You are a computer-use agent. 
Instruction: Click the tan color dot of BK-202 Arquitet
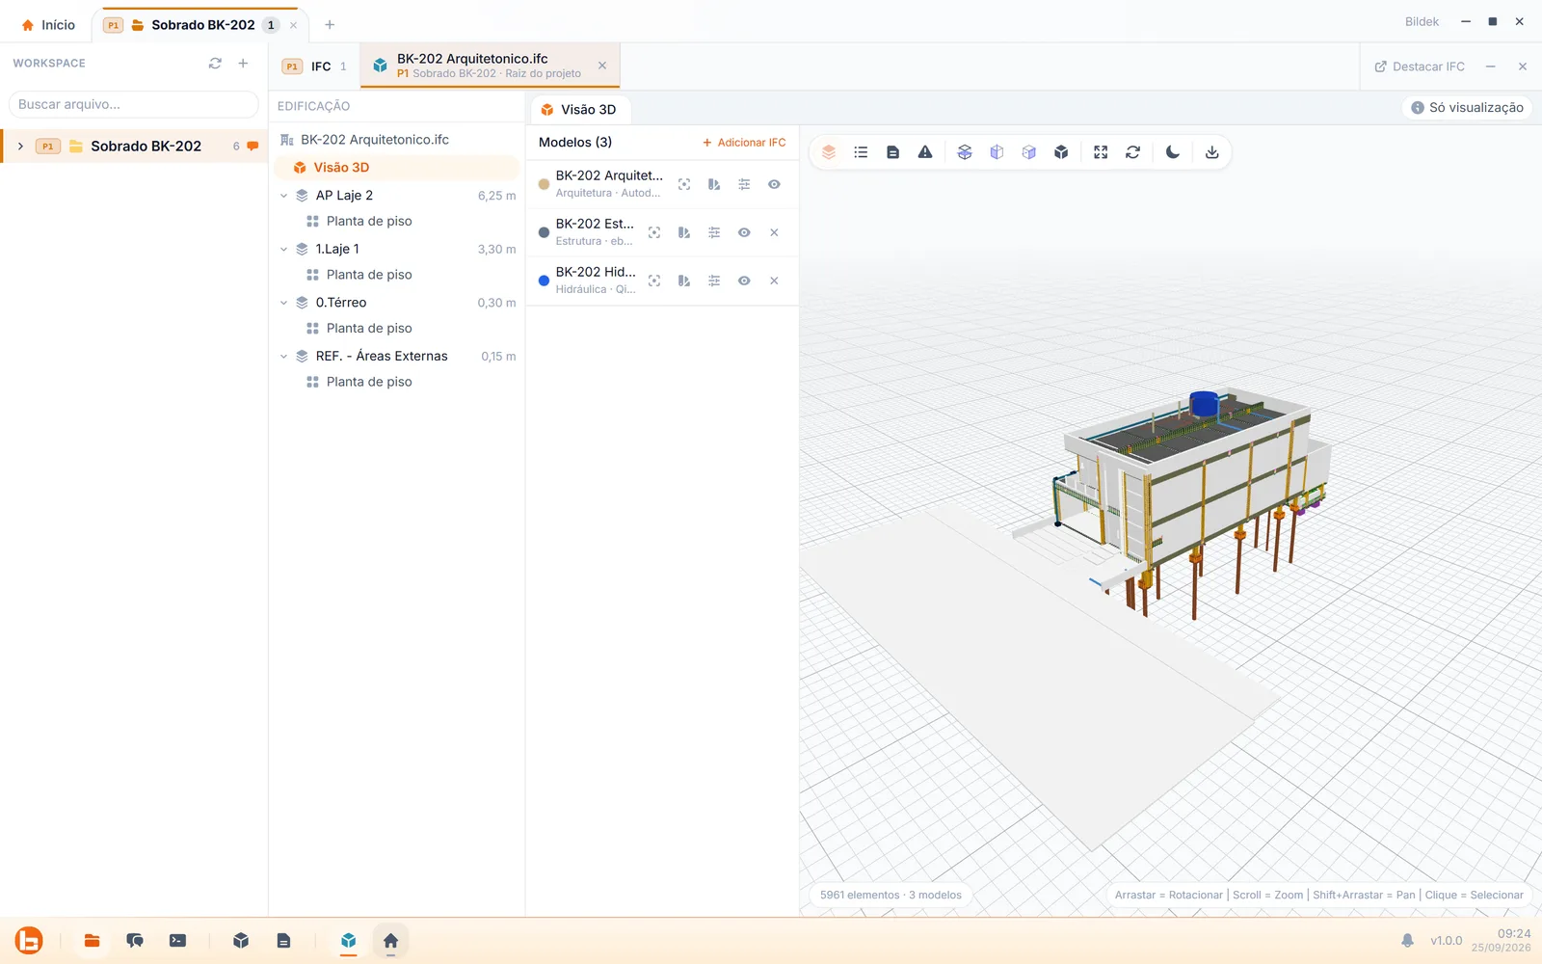(544, 184)
